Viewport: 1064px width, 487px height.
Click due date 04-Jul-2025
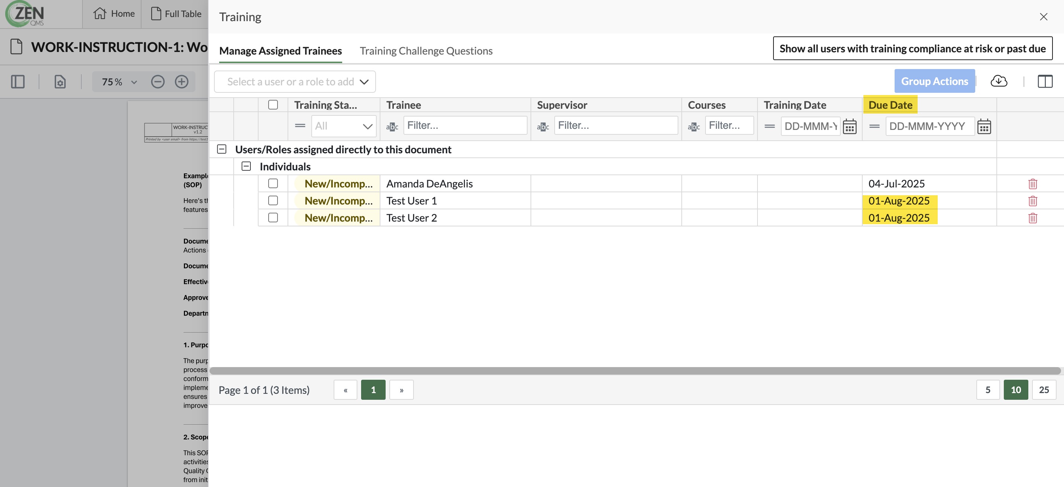[x=896, y=184]
